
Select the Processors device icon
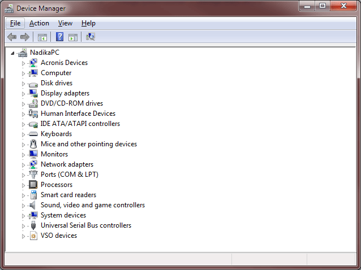point(33,185)
